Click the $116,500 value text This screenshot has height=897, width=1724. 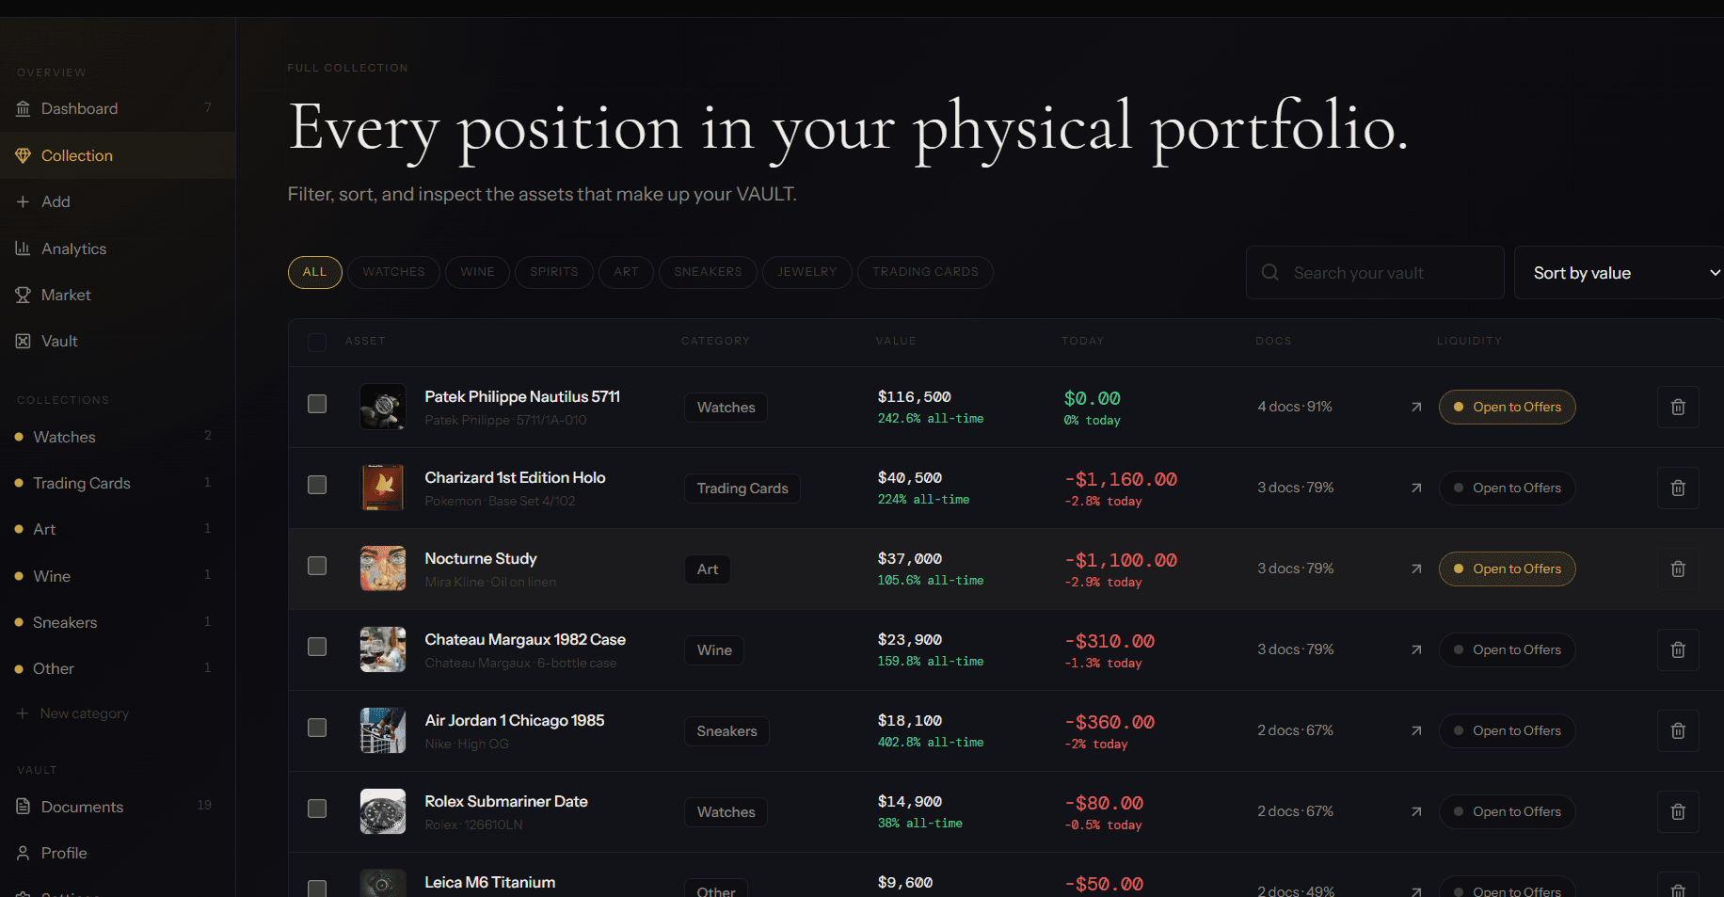(915, 397)
